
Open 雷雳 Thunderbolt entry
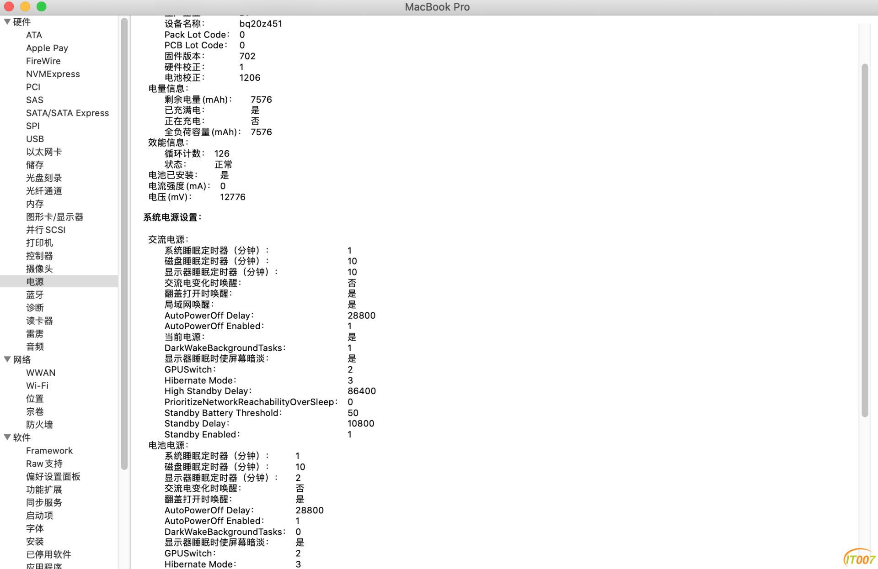(x=35, y=334)
